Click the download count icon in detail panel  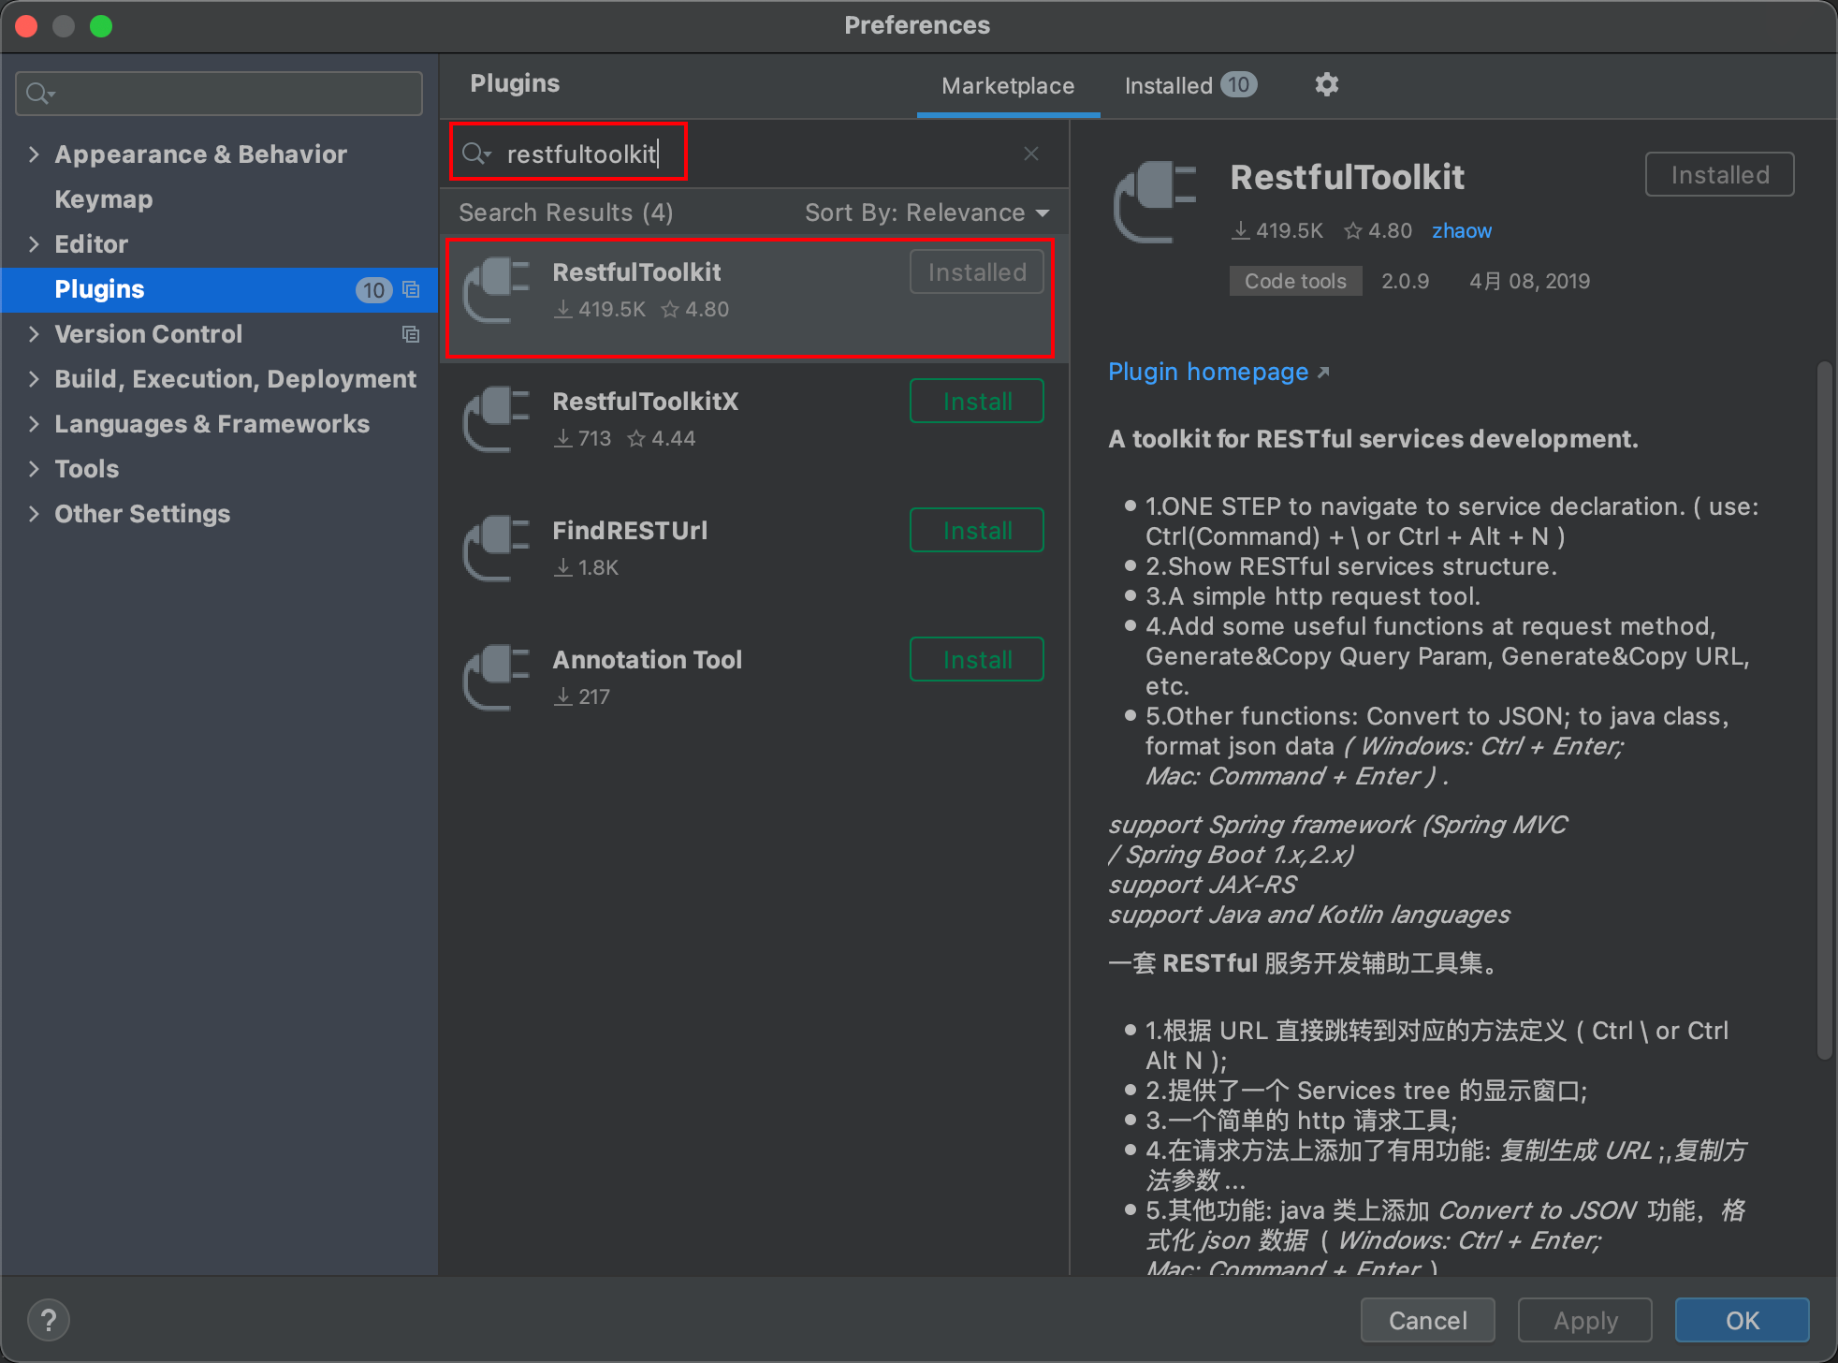(1240, 230)
